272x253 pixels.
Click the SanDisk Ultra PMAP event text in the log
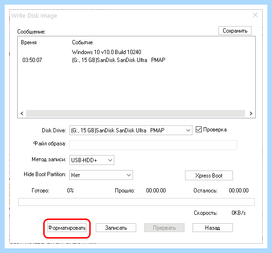pos(119,60)
